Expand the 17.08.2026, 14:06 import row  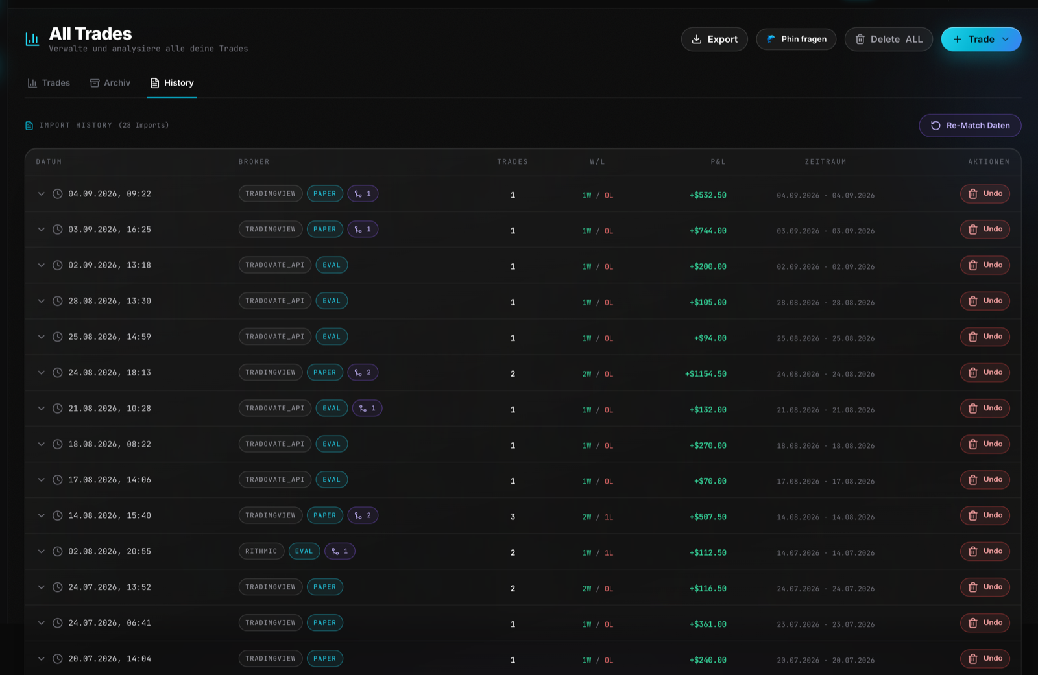42,480
